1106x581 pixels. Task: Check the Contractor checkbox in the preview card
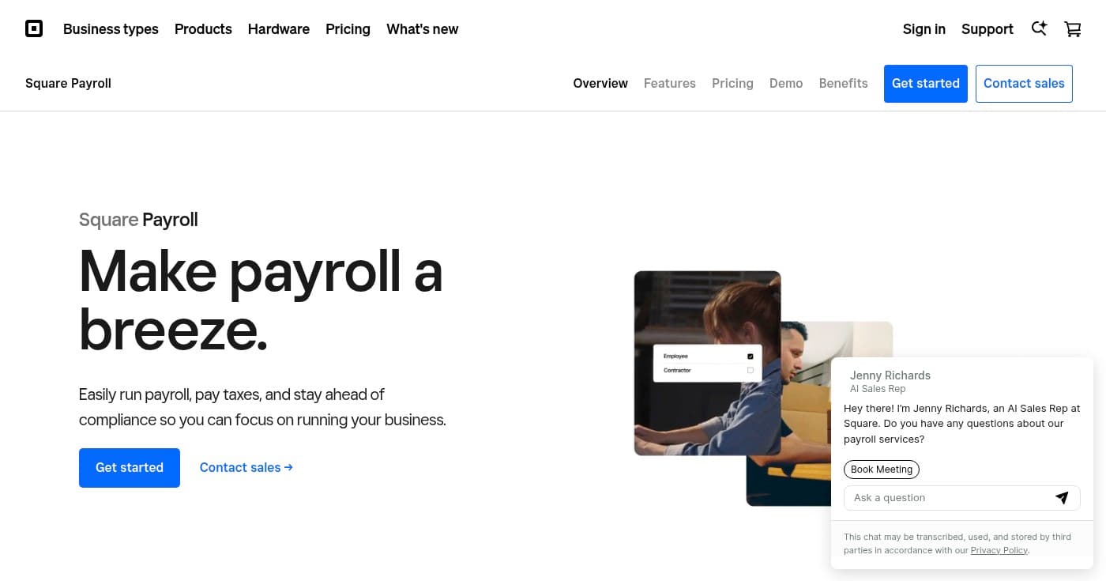[x=750, y=369]
